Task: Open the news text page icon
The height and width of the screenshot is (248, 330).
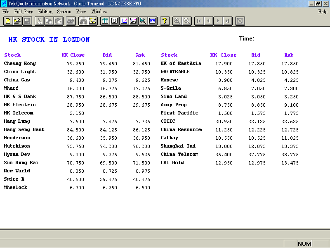Action: (x=153, y=21)
